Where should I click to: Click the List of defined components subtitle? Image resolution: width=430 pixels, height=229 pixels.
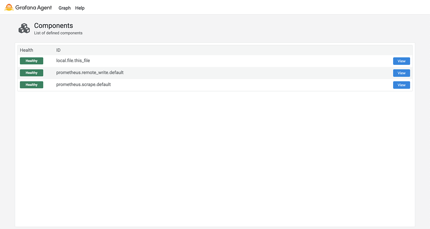click(58, 33)
